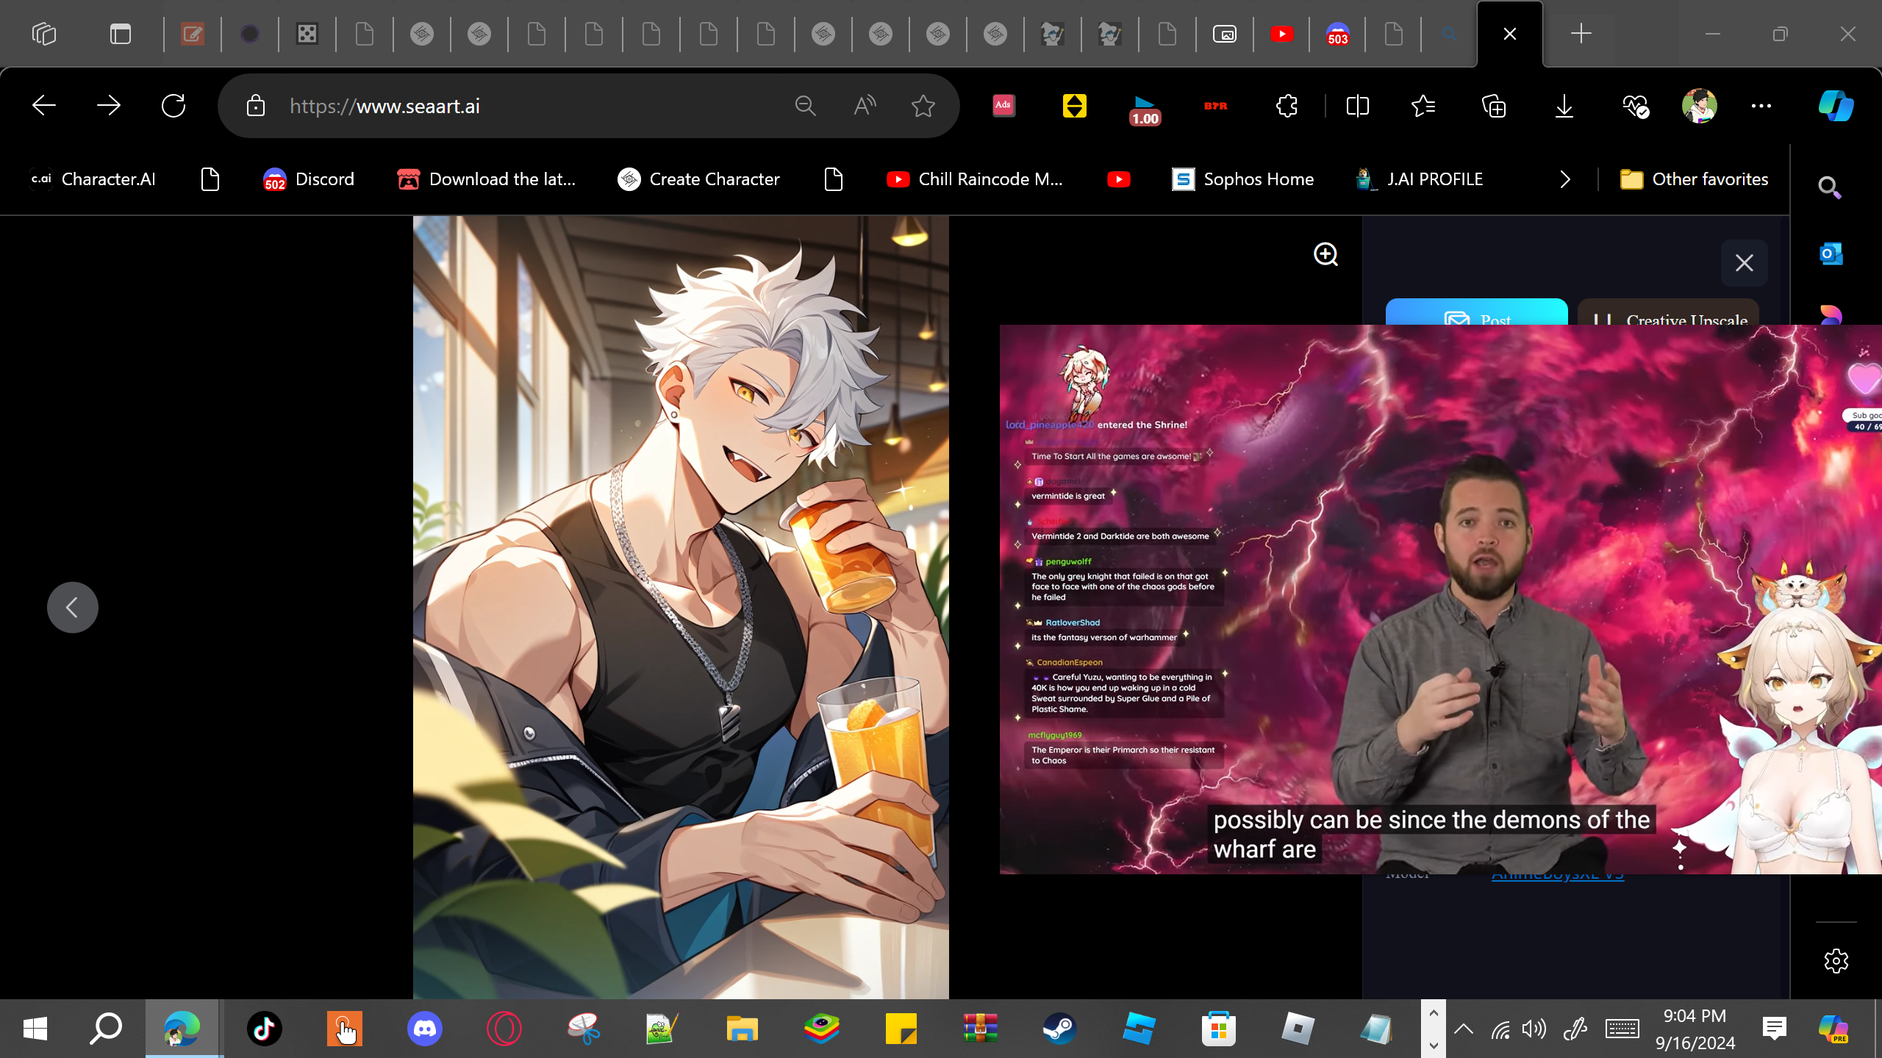Open the Download the lat... bookmark

[485, 179]
